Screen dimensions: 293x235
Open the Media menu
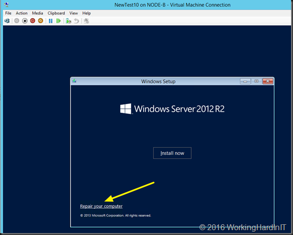37,13
